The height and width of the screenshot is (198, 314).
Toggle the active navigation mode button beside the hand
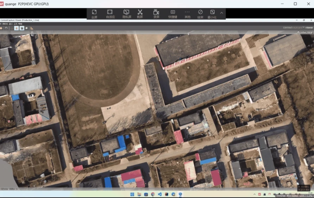[22, 28]
